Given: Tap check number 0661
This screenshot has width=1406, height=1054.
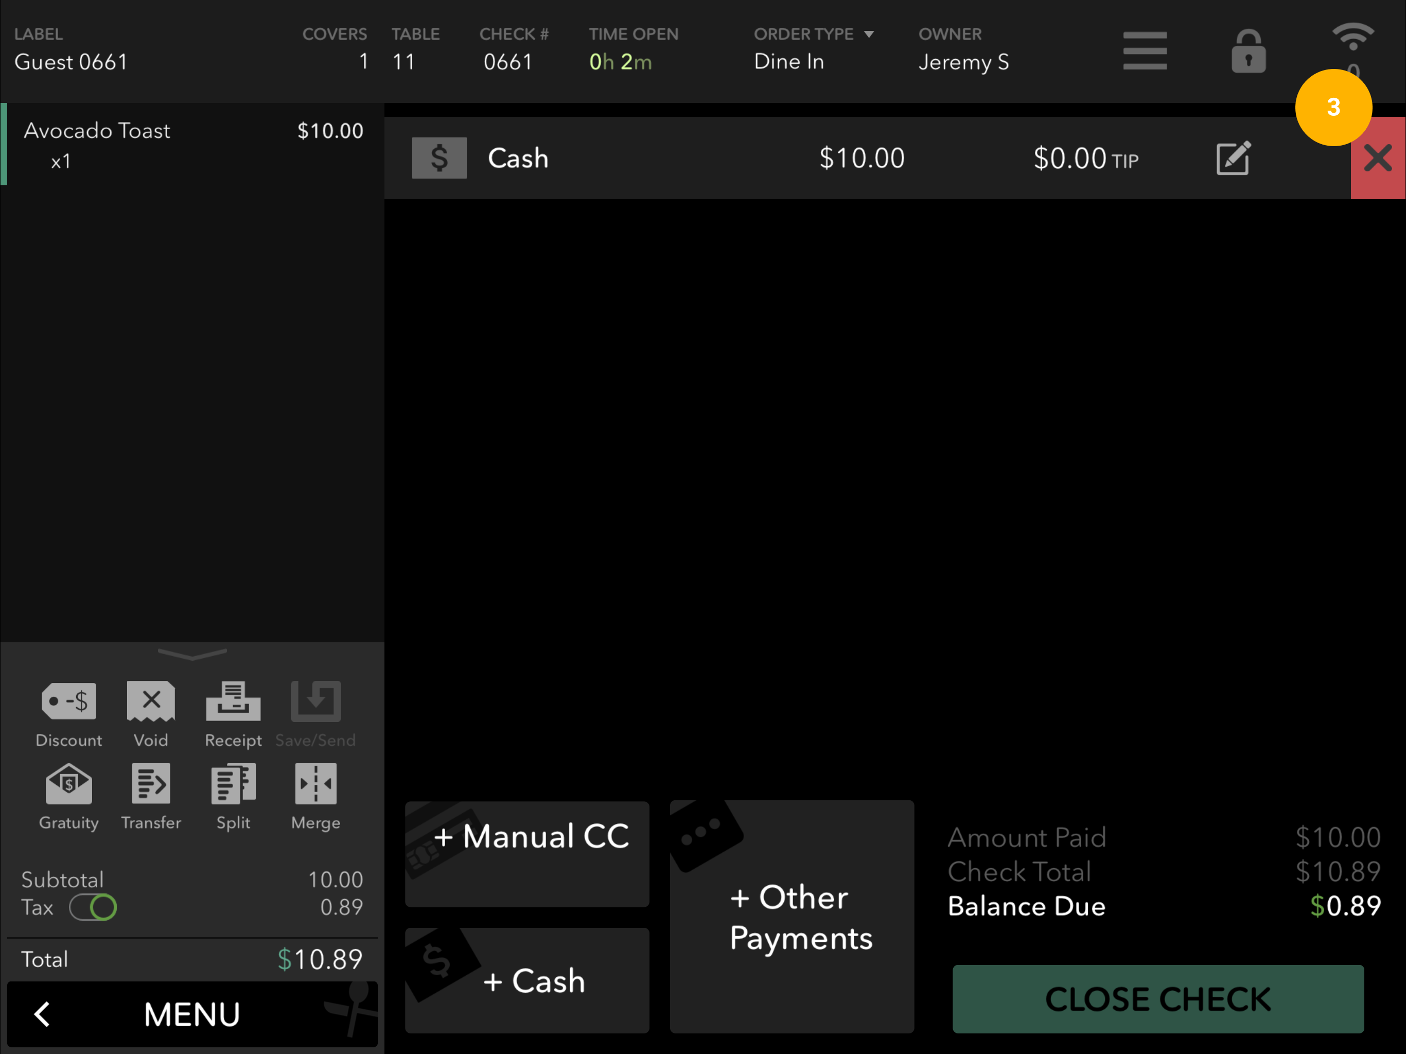Looking at the screenshot, I should coord(507,62).
